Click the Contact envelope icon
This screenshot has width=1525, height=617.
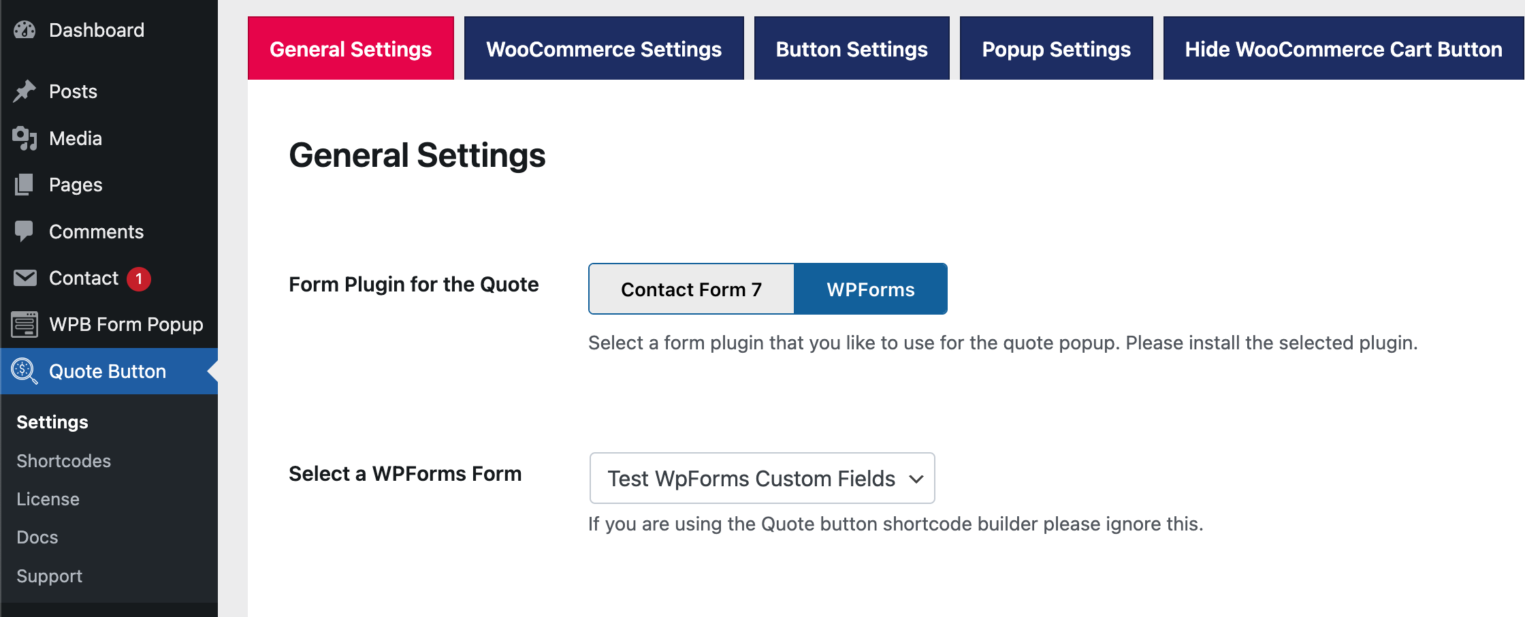tap(25, 278)
